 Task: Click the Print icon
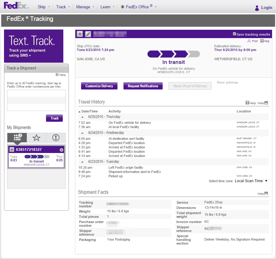click(x=249, y=41)
